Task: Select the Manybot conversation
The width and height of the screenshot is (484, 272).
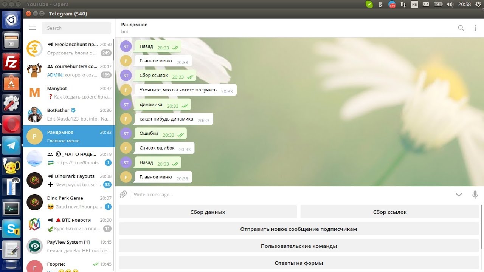Action: click(x=69, y=93)
